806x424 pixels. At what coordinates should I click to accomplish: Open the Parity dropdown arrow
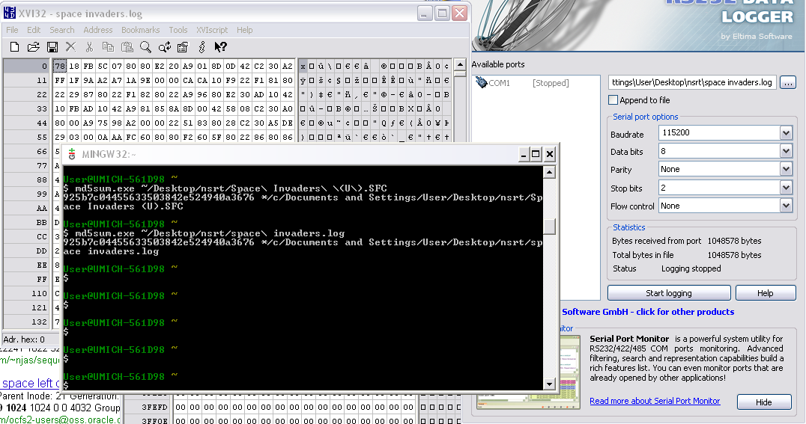pos(786,169)
